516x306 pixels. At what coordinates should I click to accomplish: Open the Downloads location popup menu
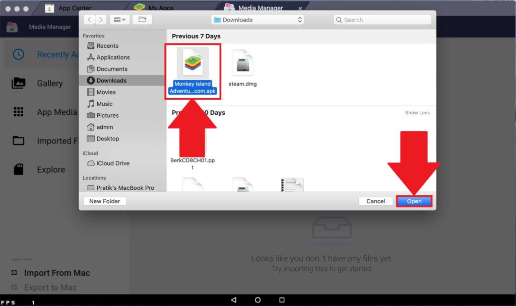coord(257,20)
